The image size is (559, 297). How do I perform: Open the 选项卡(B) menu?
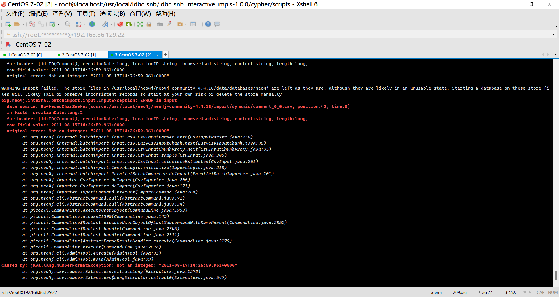point(112,14)
